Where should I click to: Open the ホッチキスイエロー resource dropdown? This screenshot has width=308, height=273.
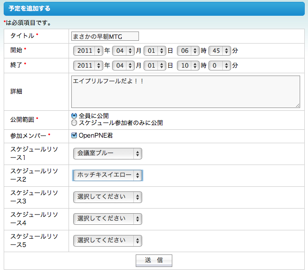(x=107, y=175)
